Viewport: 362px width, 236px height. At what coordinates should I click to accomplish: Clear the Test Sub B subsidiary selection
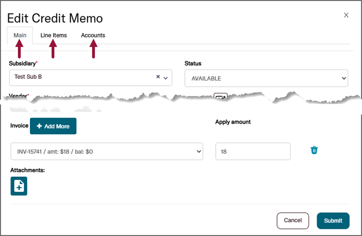[x=158, y=77]
